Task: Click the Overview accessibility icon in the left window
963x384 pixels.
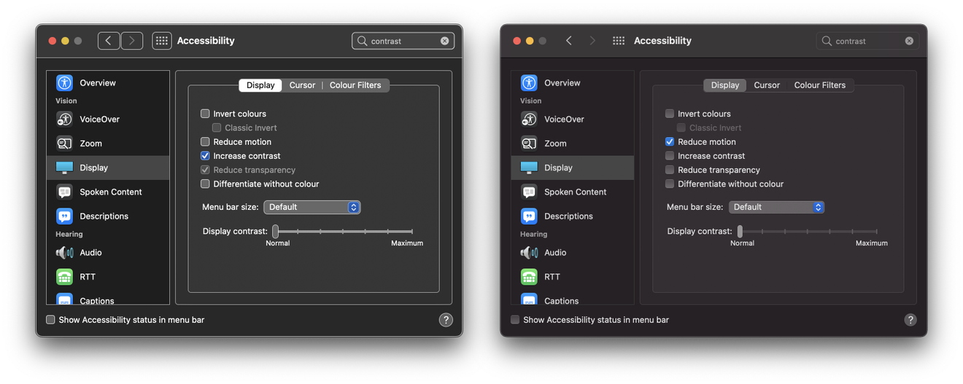Action: point(65,83)
